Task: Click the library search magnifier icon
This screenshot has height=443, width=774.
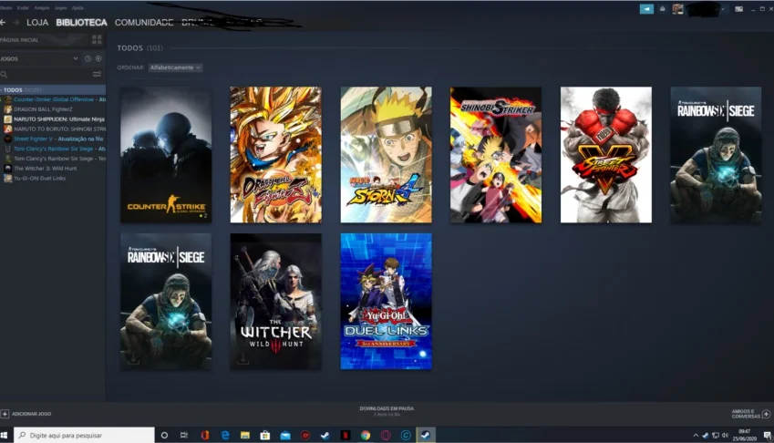Action: pos(4,74)
